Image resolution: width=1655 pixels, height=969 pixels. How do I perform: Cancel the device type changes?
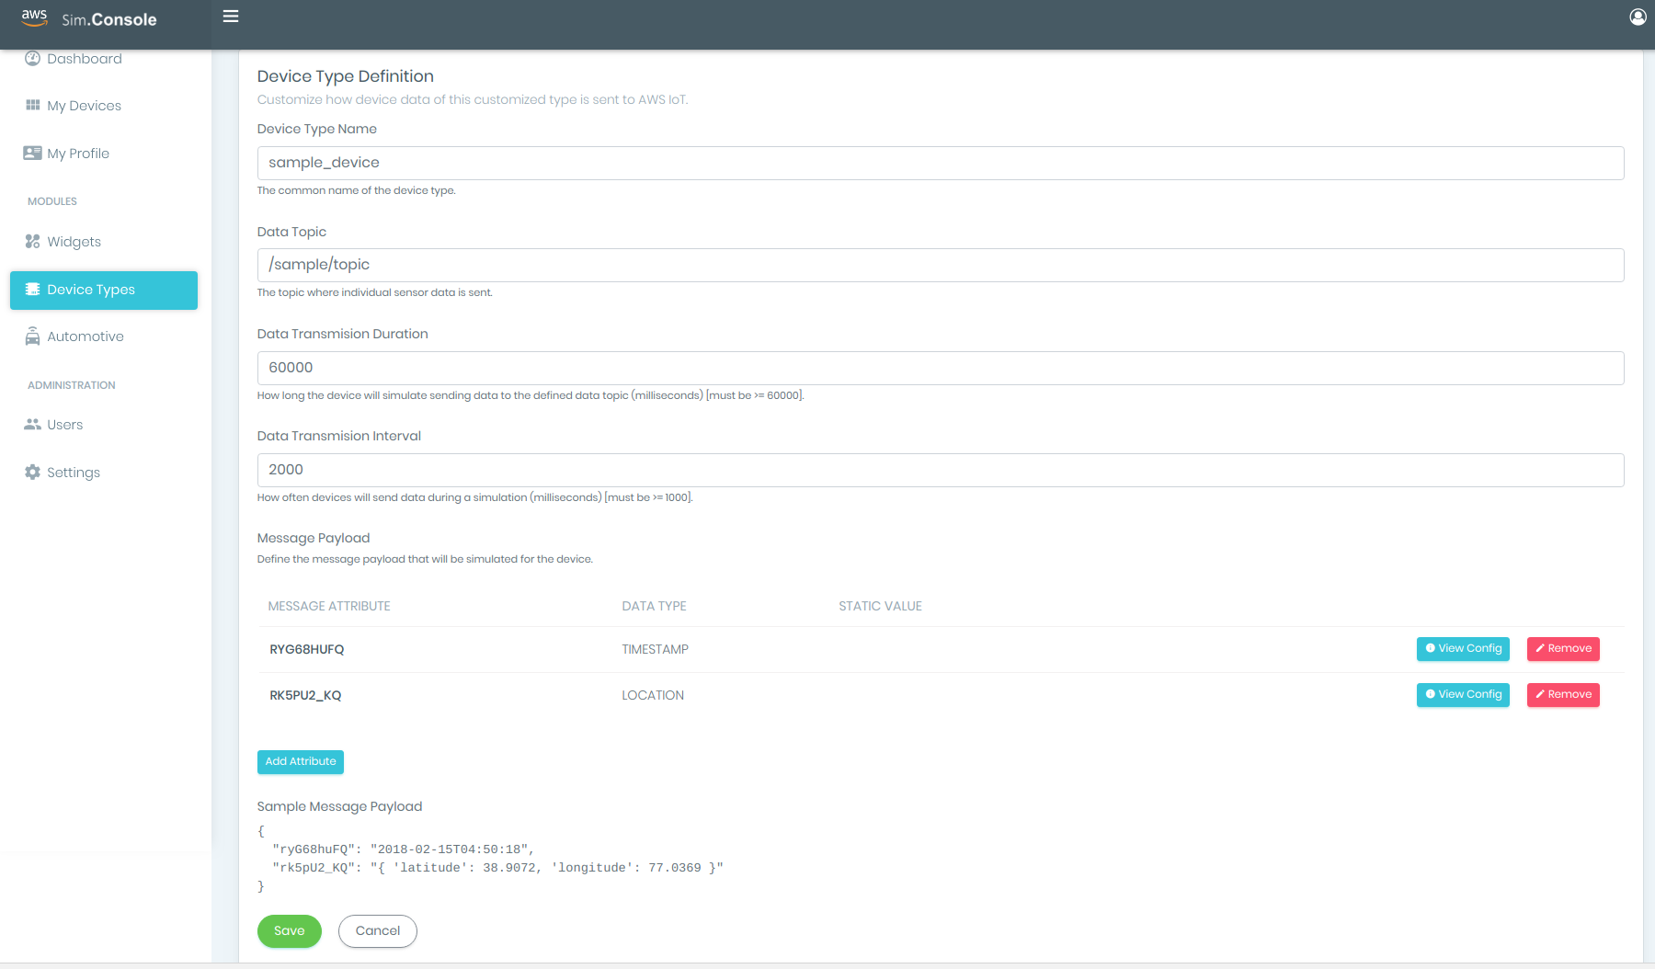377,930
